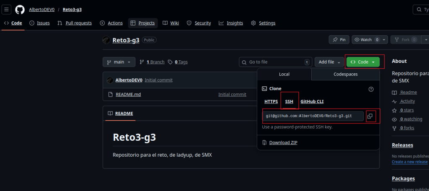
Task: Switch to the Codespaces tab
Action: [346, 74]
